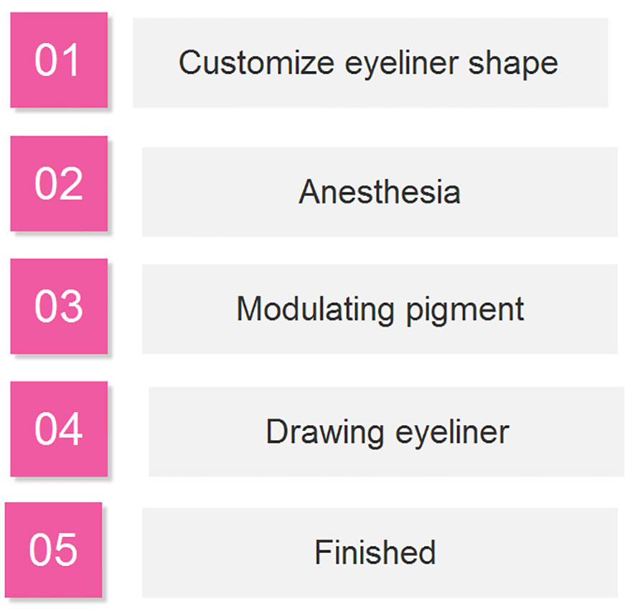
Task: Click the pink 05 step box
Action: pyautogui.click(x=53, y=549)
